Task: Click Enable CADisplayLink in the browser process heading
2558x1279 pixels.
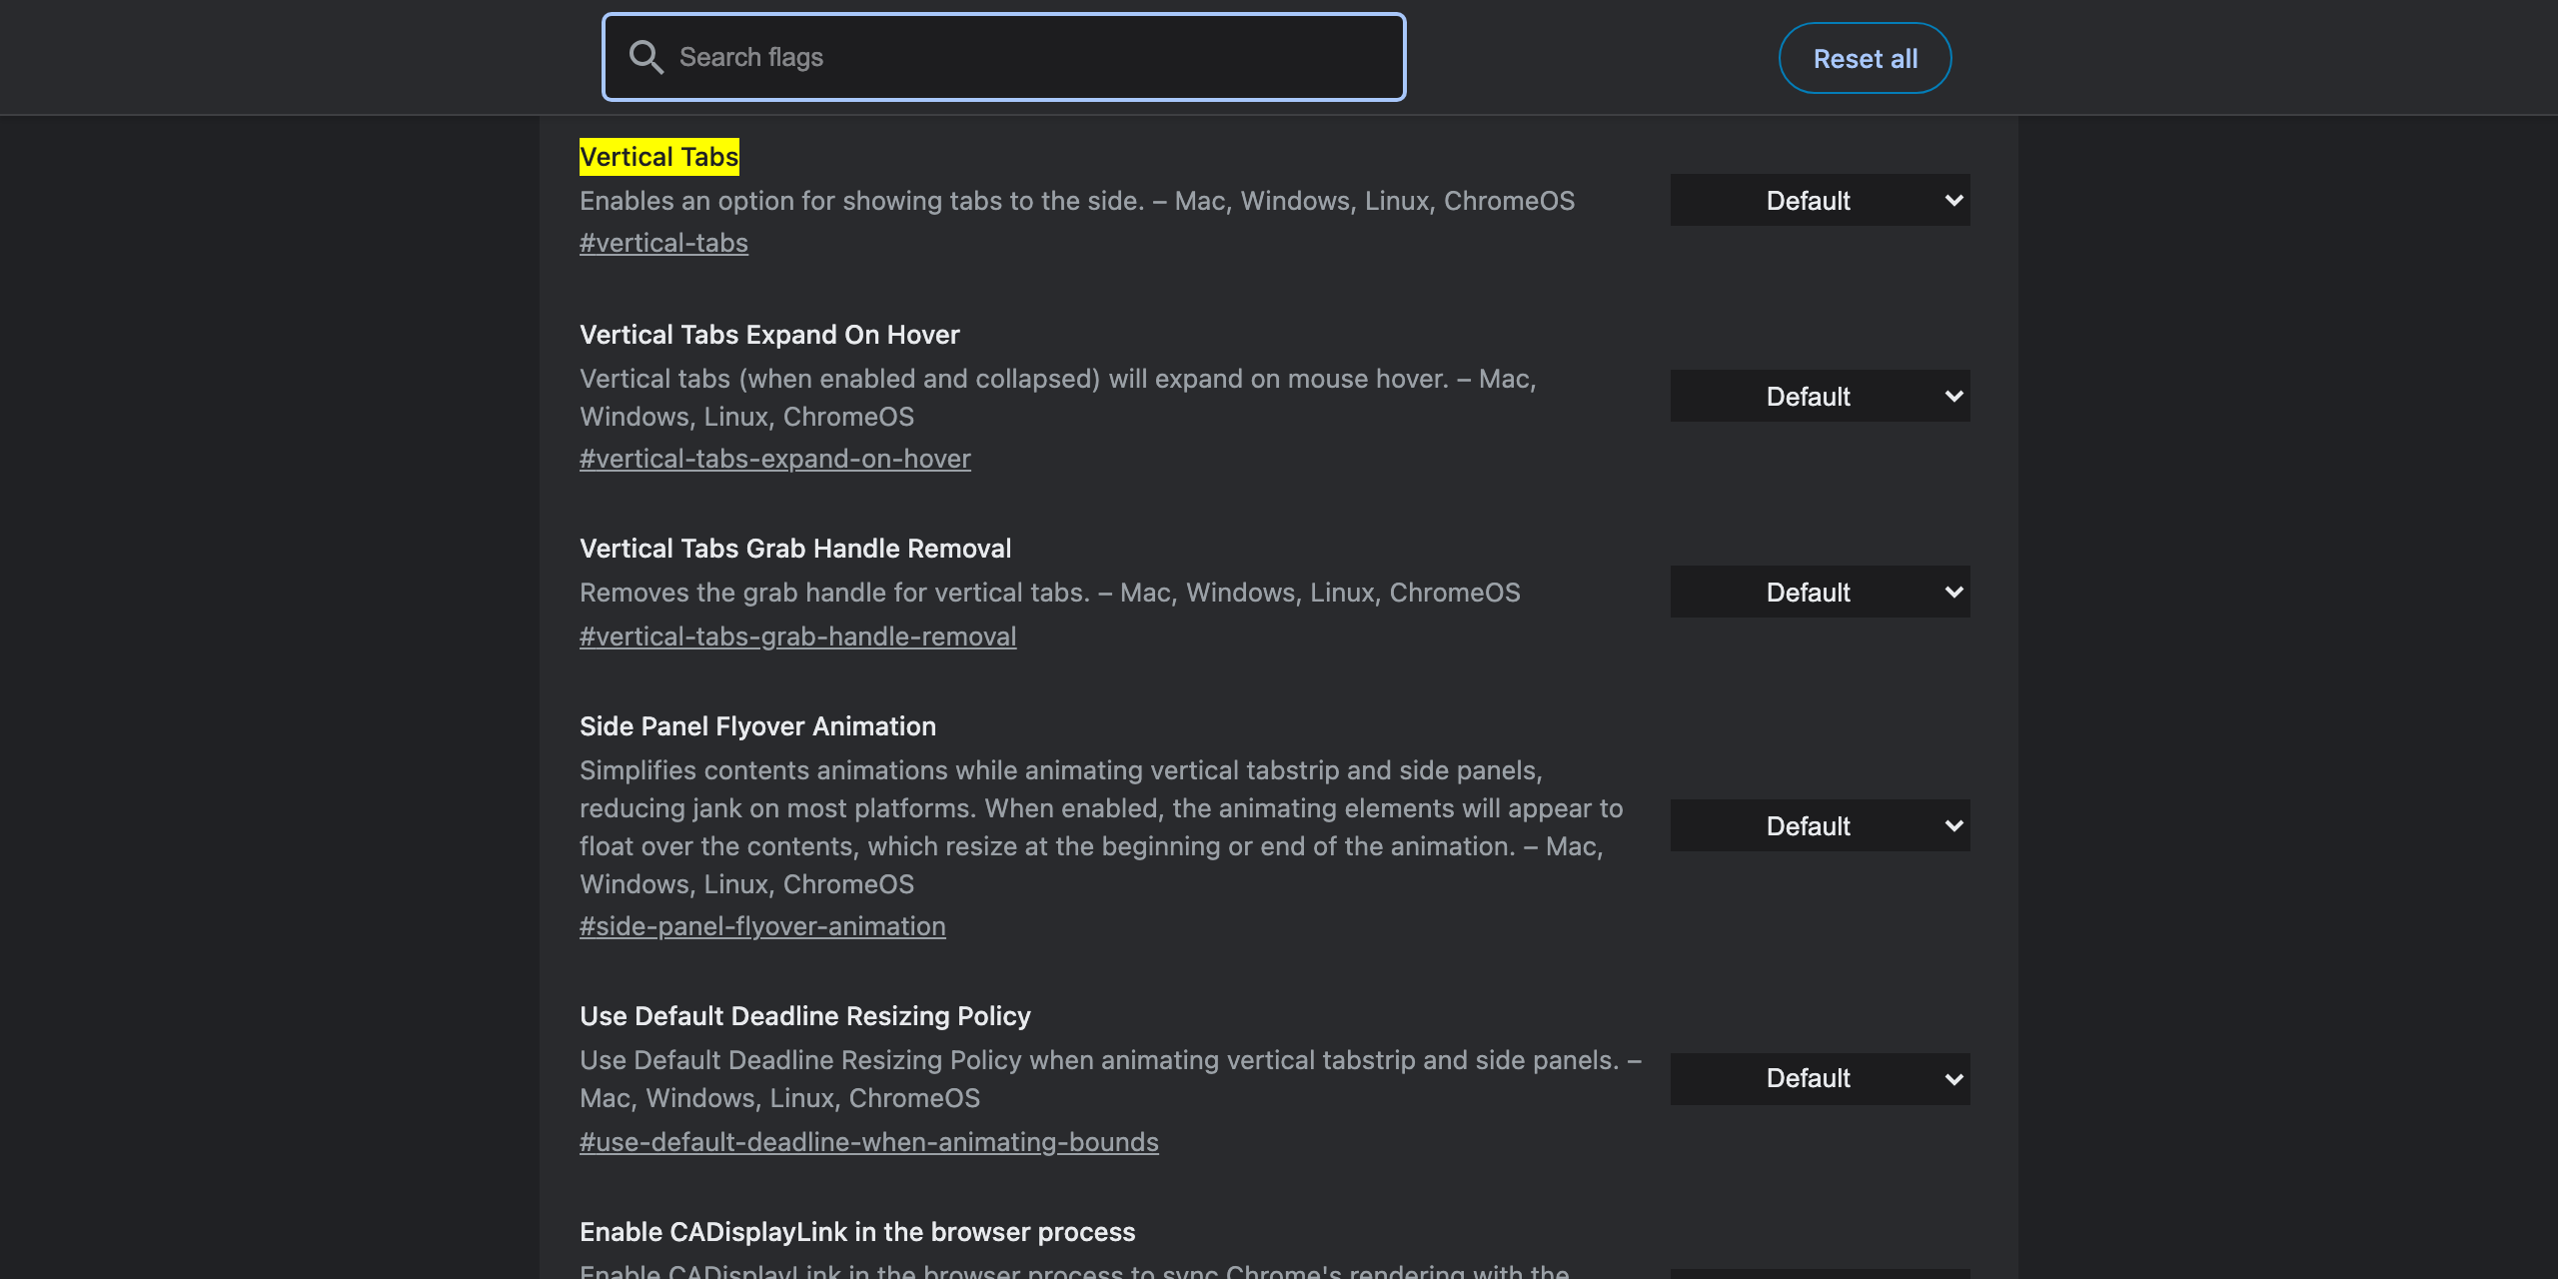Action: click(857, 1232)
